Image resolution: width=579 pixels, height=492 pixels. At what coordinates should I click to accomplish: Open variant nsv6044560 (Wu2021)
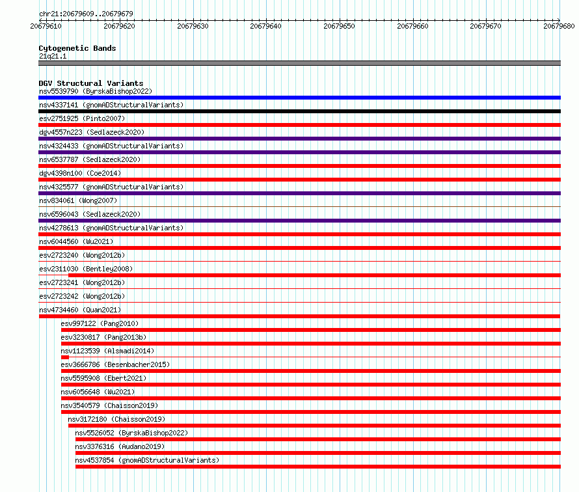[x=76, y=241]
